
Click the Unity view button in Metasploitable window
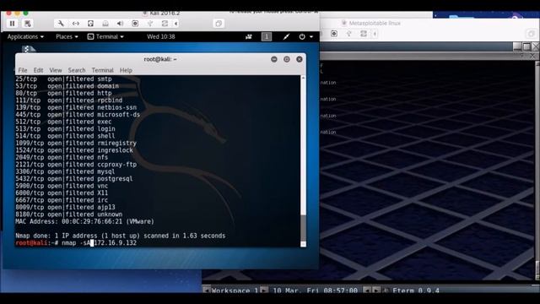[531, 34]
